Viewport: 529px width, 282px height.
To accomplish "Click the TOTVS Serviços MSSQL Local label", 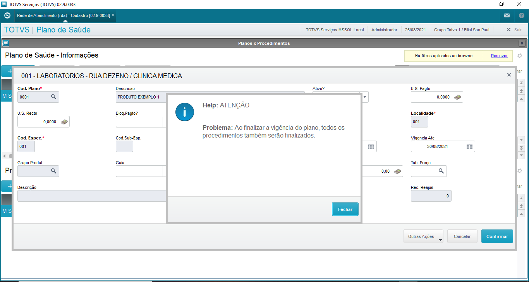I will [x=335, y=30].
